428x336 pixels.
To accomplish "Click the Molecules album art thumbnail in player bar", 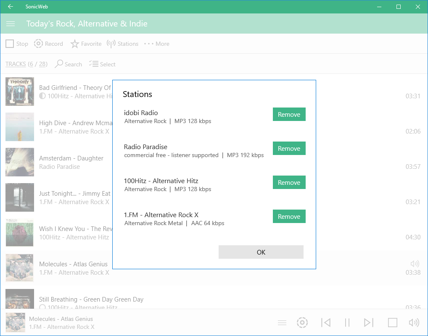I will click(x=16, y=323).
